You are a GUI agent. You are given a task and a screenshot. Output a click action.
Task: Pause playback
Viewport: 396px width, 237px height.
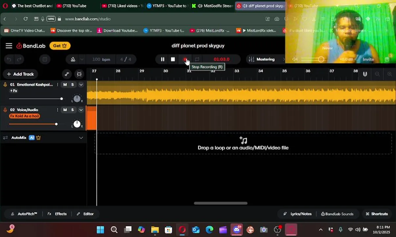pyautogui.click(x=162, y=59)
